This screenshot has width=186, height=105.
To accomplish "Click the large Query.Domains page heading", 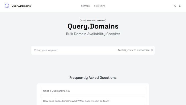I will click(x=93, y=26).
